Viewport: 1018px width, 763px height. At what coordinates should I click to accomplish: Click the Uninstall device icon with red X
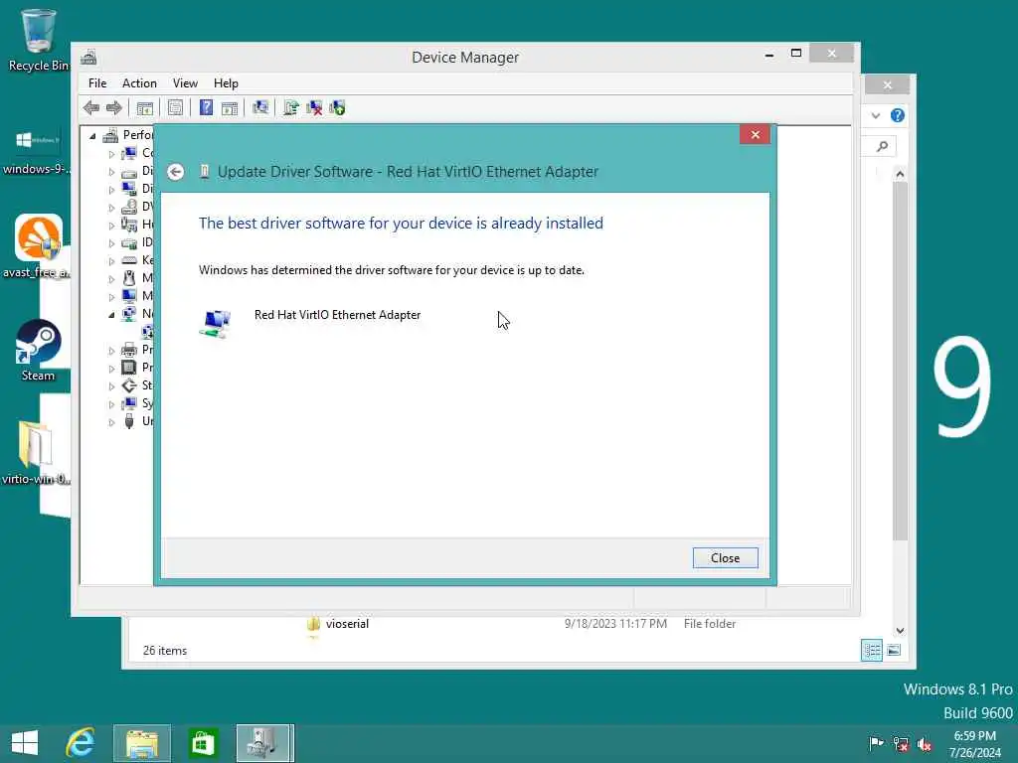pos(314,107)
